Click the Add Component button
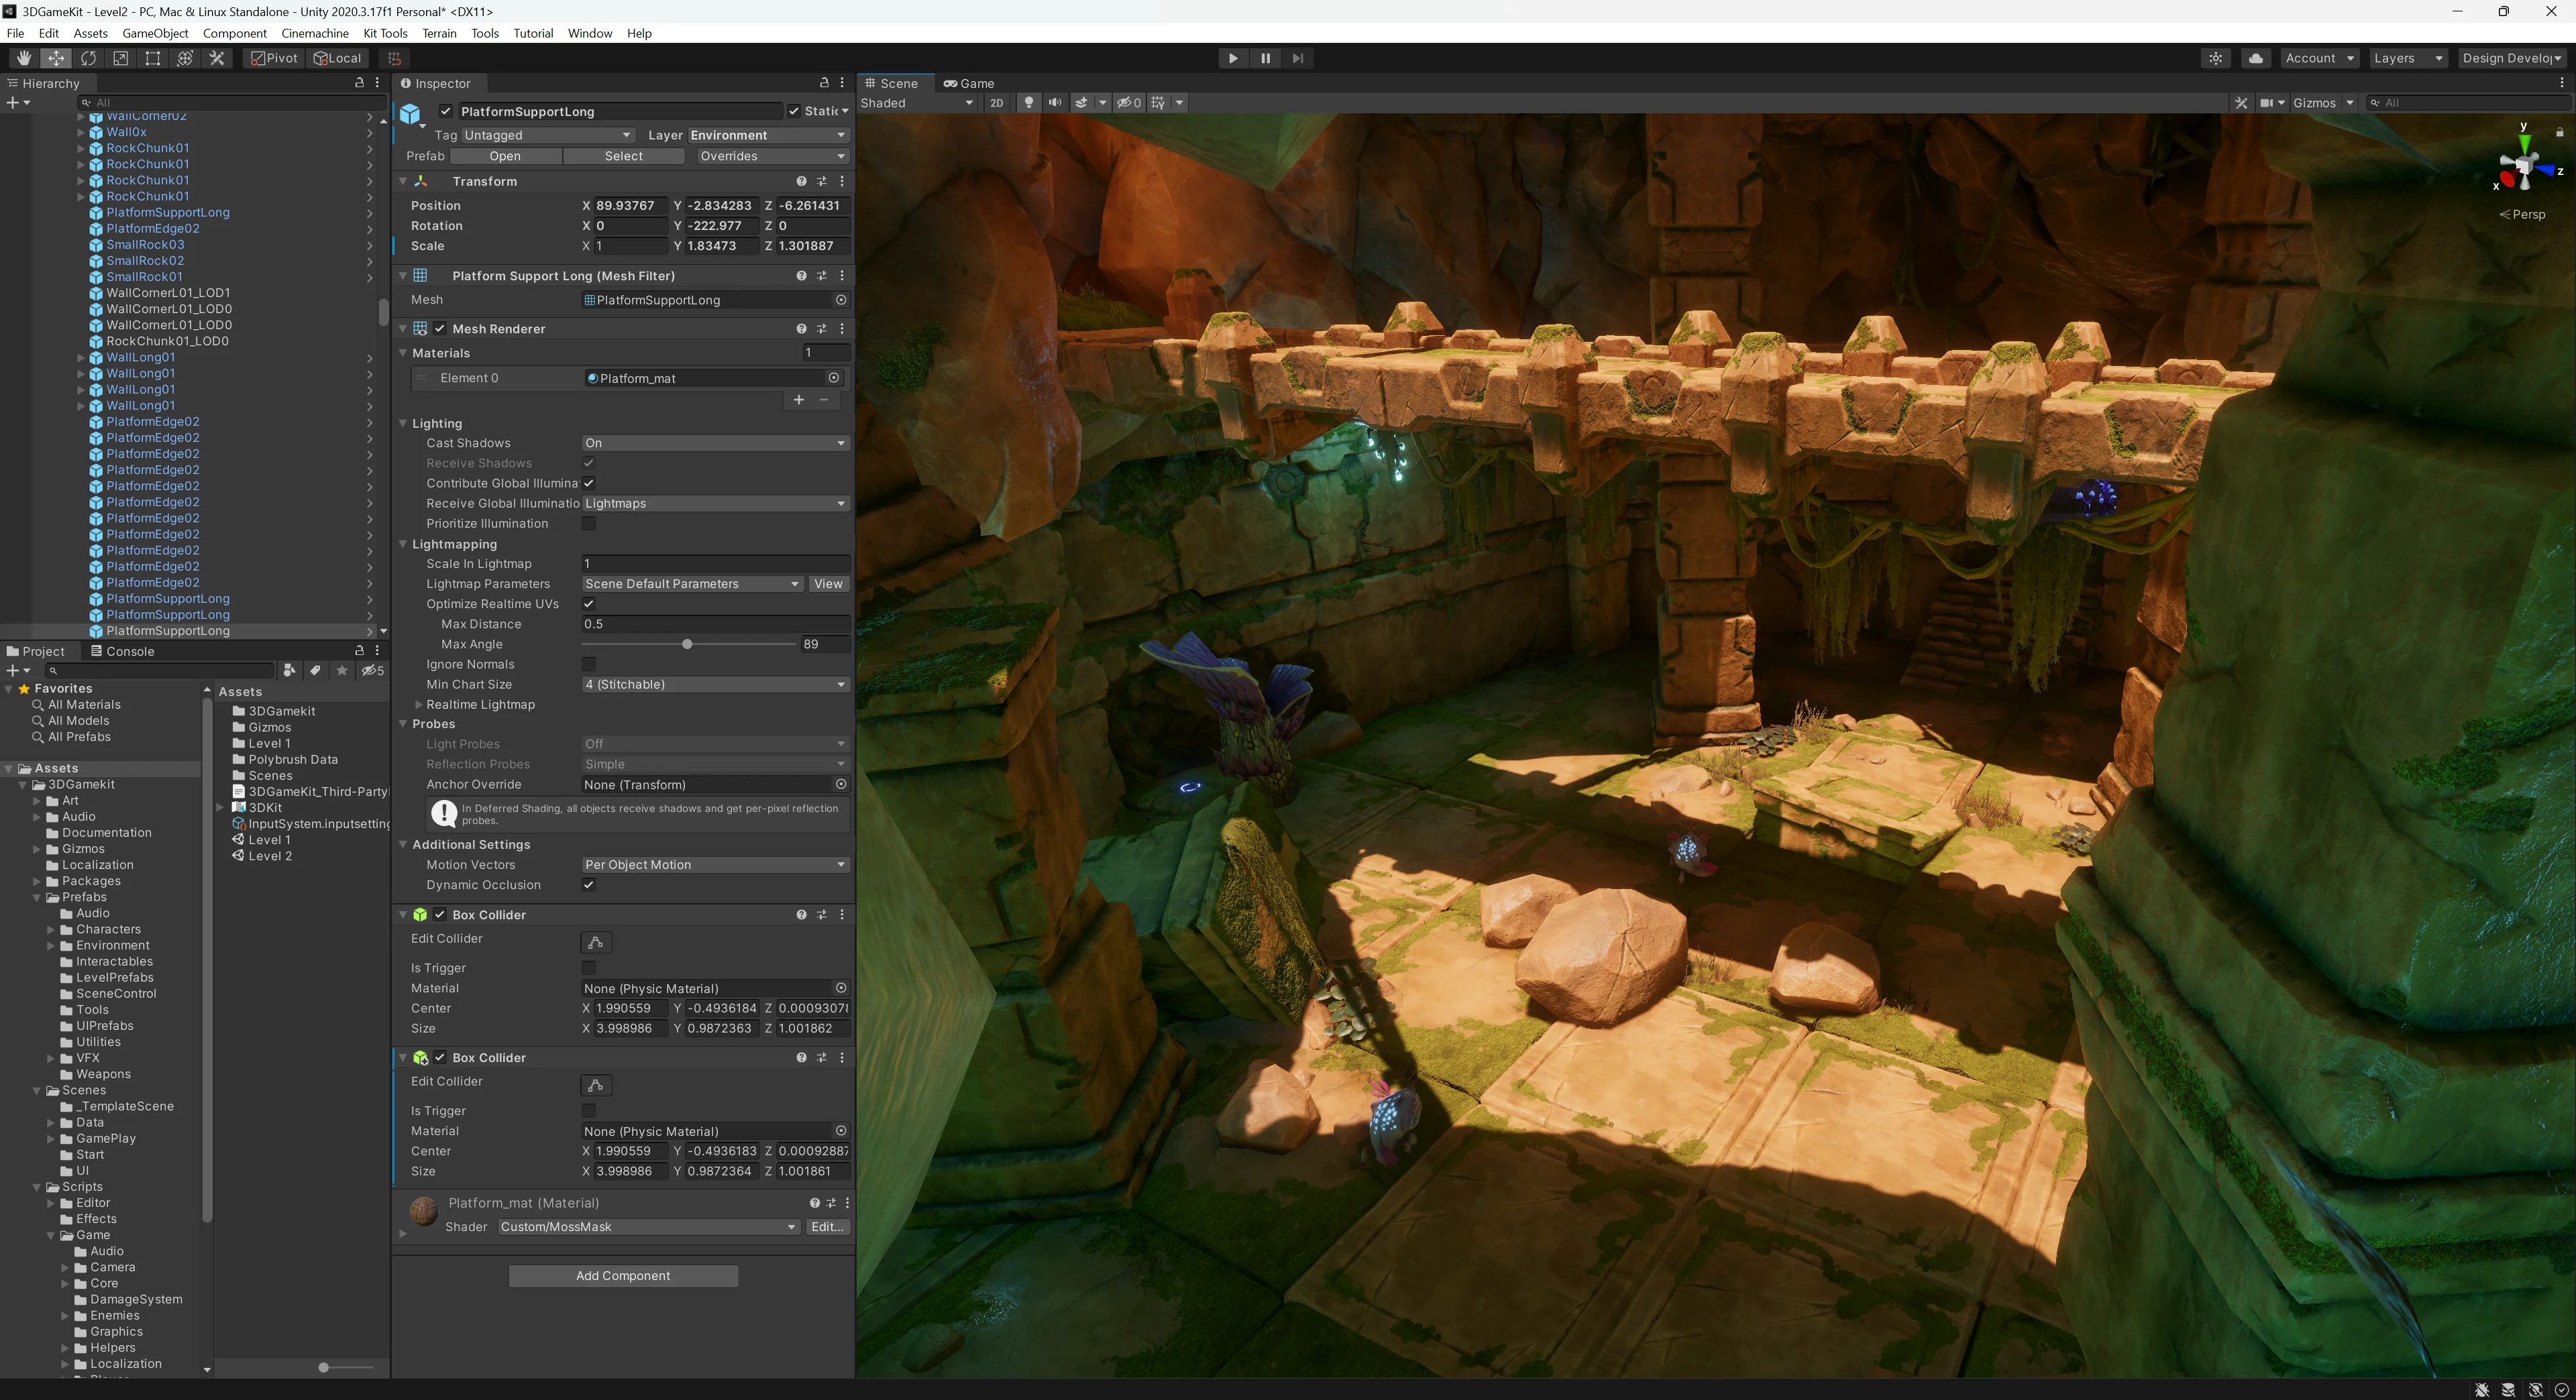The height and width of the screenshot is (1400, 2576). (x=623, y=1276)
